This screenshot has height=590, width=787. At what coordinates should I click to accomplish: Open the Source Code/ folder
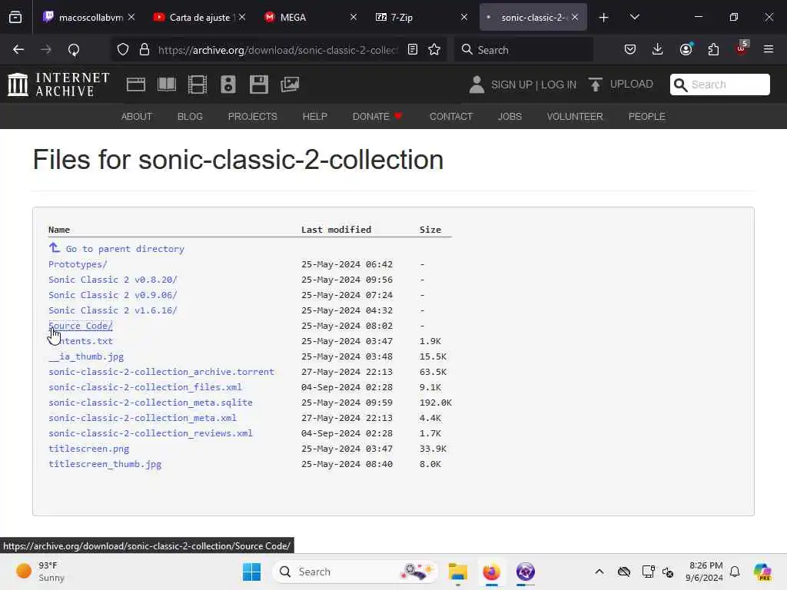click(x=81, y=326)
